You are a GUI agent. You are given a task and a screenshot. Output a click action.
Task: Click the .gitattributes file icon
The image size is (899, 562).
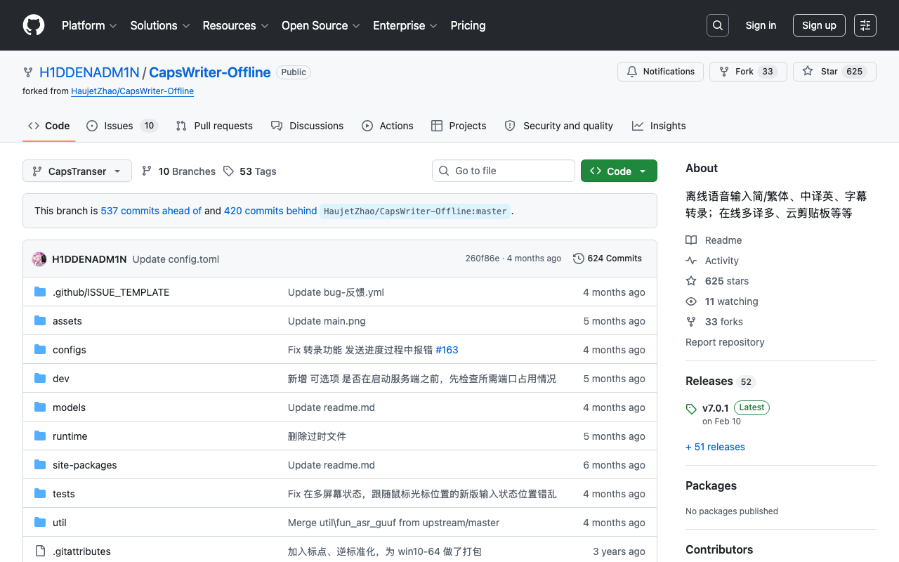40,551
